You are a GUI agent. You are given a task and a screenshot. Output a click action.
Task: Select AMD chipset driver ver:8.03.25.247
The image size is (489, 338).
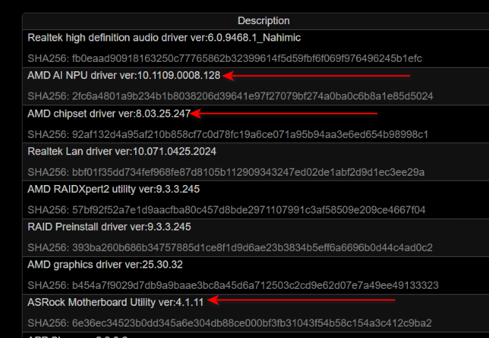point(109,114)
